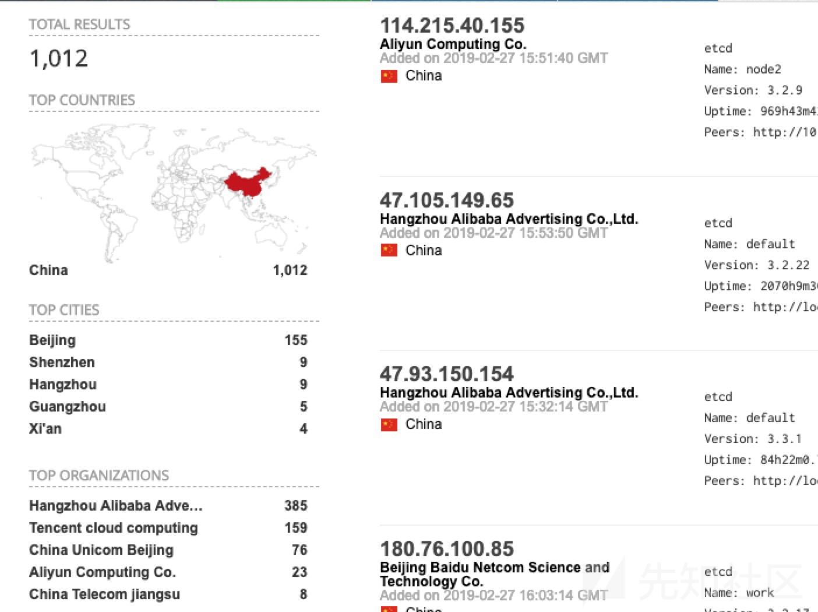The image size is (818, 612).
Task: Filter by organization China Telecom jiangsu
Action: pos(105,594)
